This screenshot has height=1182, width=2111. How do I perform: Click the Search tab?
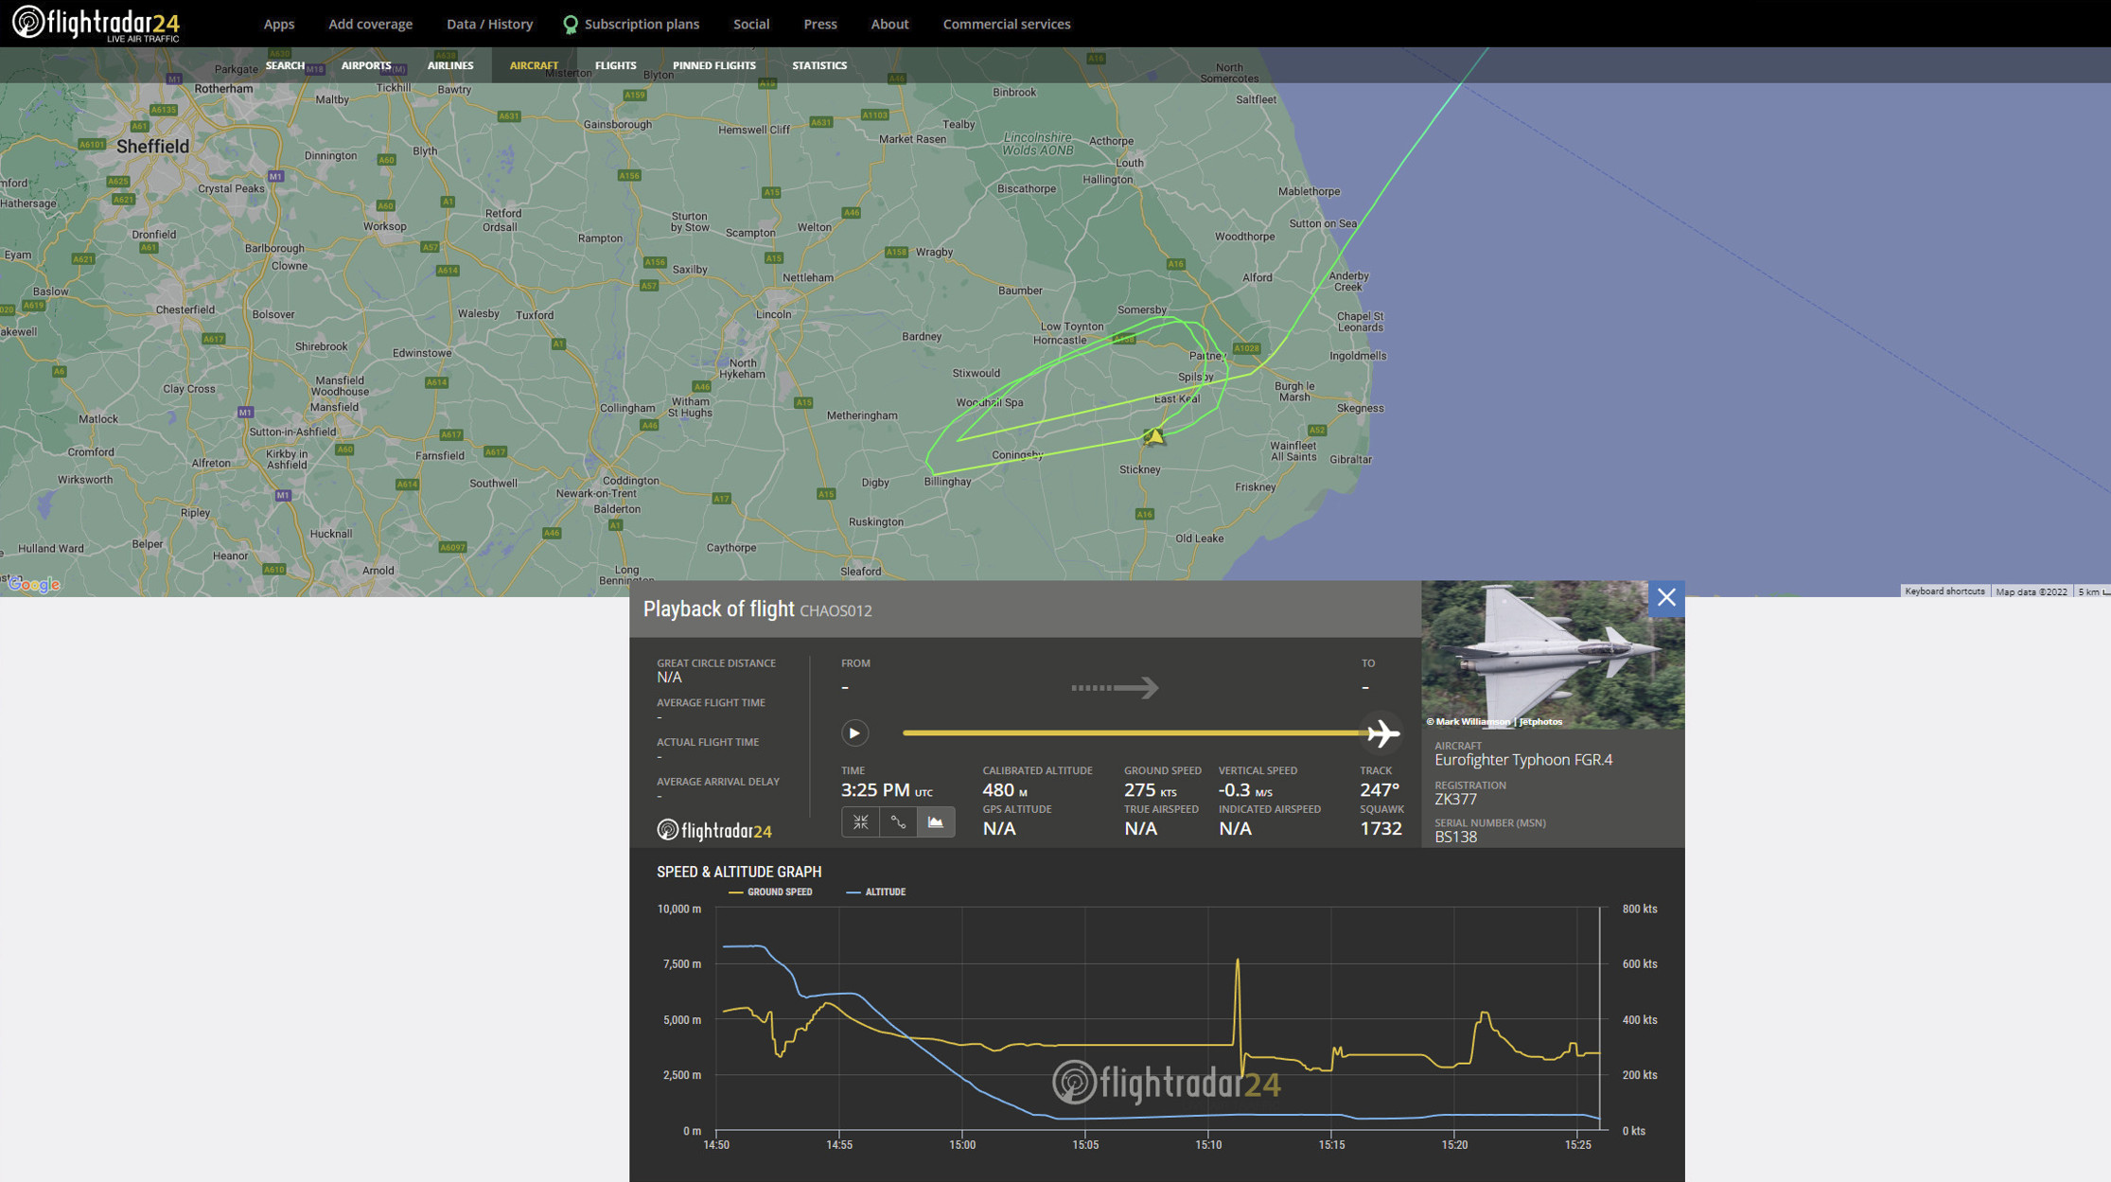point(284,65)
